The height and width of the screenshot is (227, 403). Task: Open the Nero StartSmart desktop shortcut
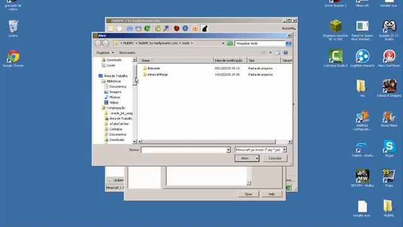coord(389,58)
